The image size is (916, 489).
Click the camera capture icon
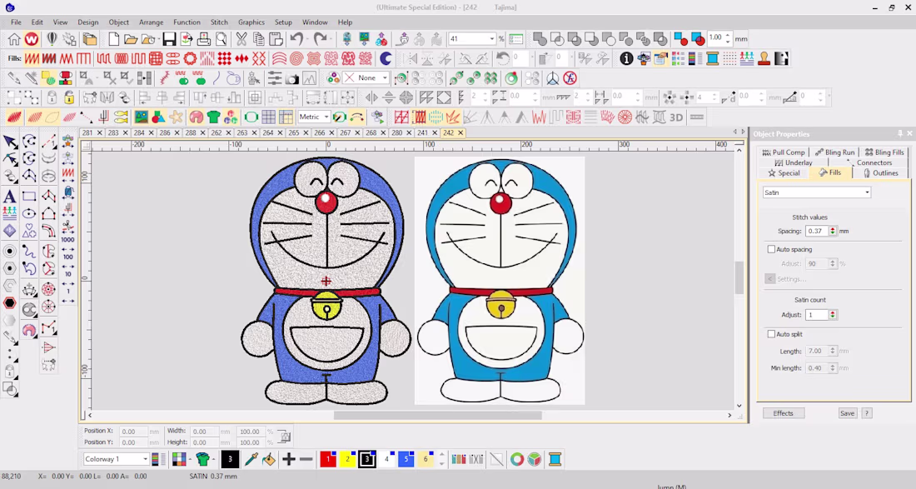coord(292,78)
